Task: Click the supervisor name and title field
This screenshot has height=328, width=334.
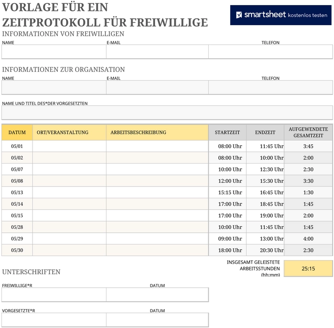Action: (x=167, y=113)
